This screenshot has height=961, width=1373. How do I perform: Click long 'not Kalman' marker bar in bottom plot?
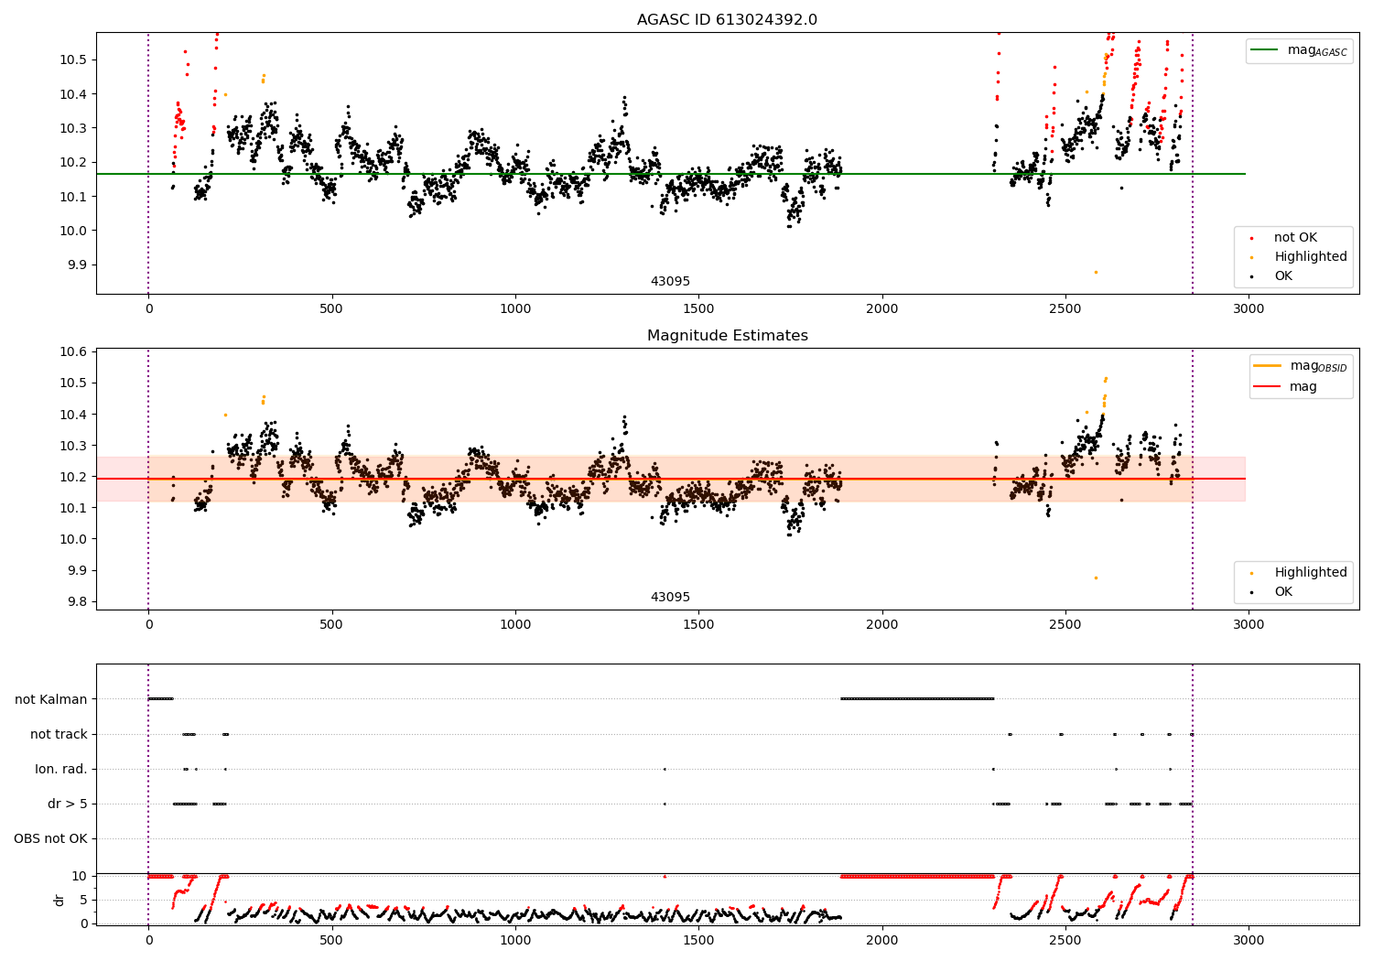click(x=917, y=699)
